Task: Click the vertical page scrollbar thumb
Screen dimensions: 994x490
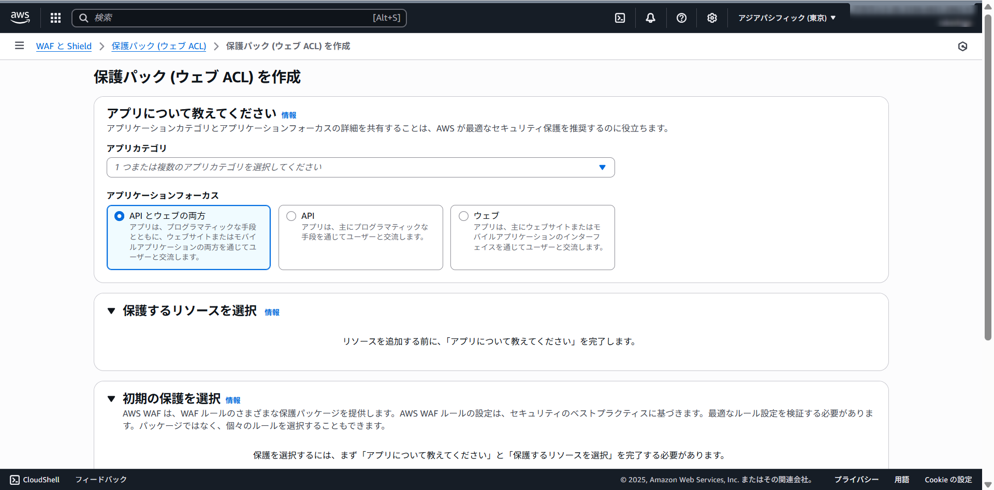Action: tap(988, 176)
